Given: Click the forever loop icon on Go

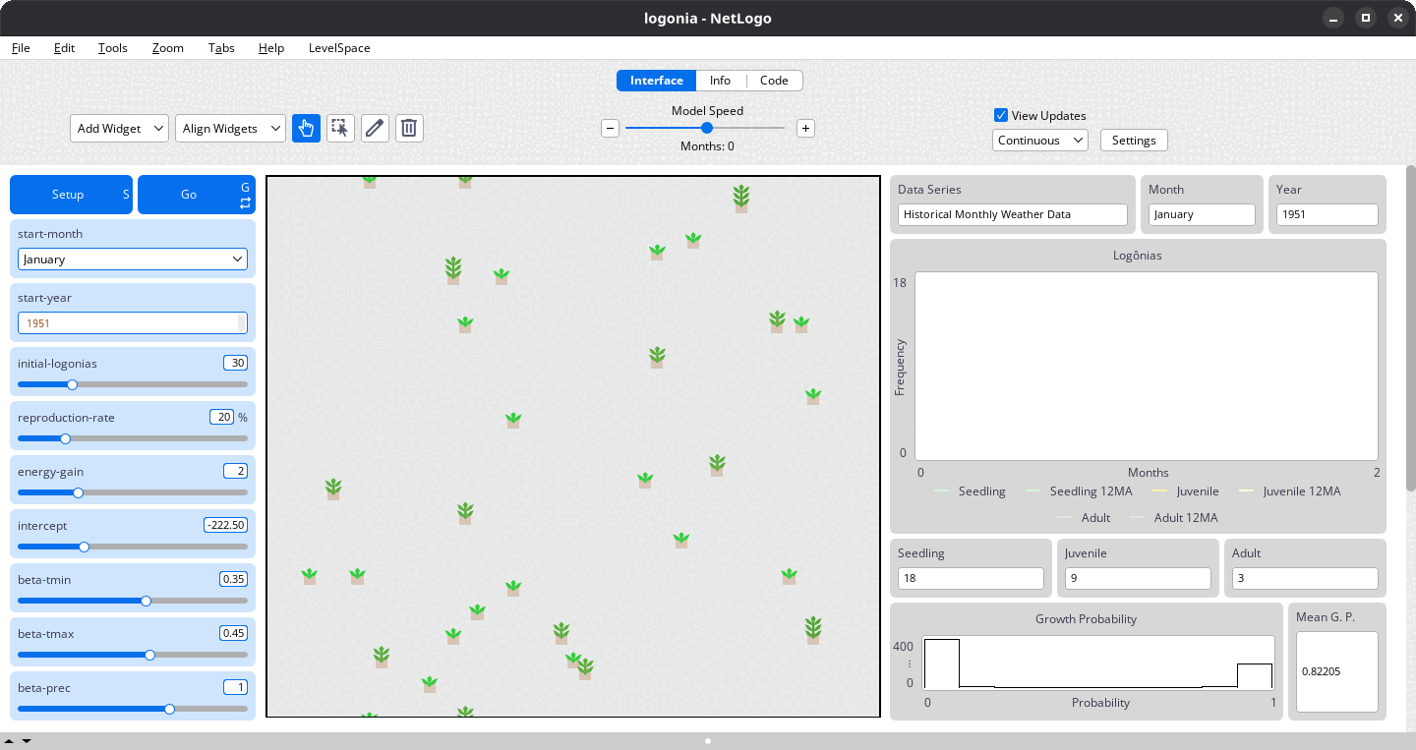Looking at the screenshot, I should (x=245, y=203).
